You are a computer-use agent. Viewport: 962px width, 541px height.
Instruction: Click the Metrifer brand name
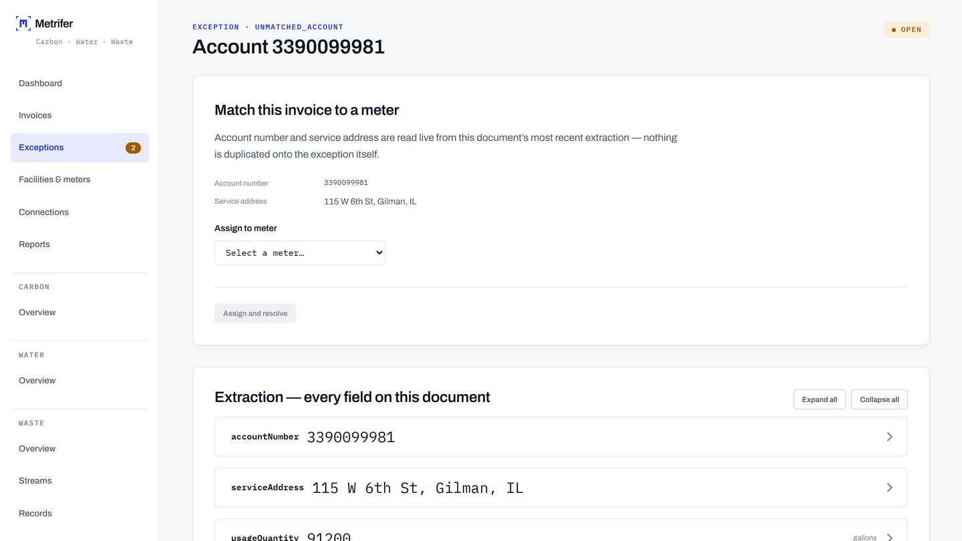click(54, 23)
